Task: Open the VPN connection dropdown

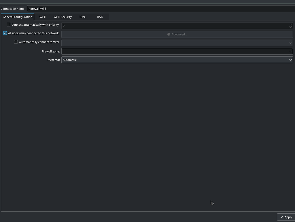Action: pyautogui.click(x=290, y=43)
